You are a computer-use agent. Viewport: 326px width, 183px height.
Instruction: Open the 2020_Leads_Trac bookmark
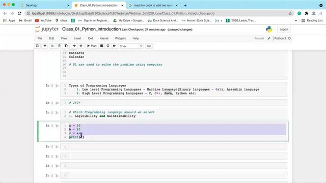[241, 20]
